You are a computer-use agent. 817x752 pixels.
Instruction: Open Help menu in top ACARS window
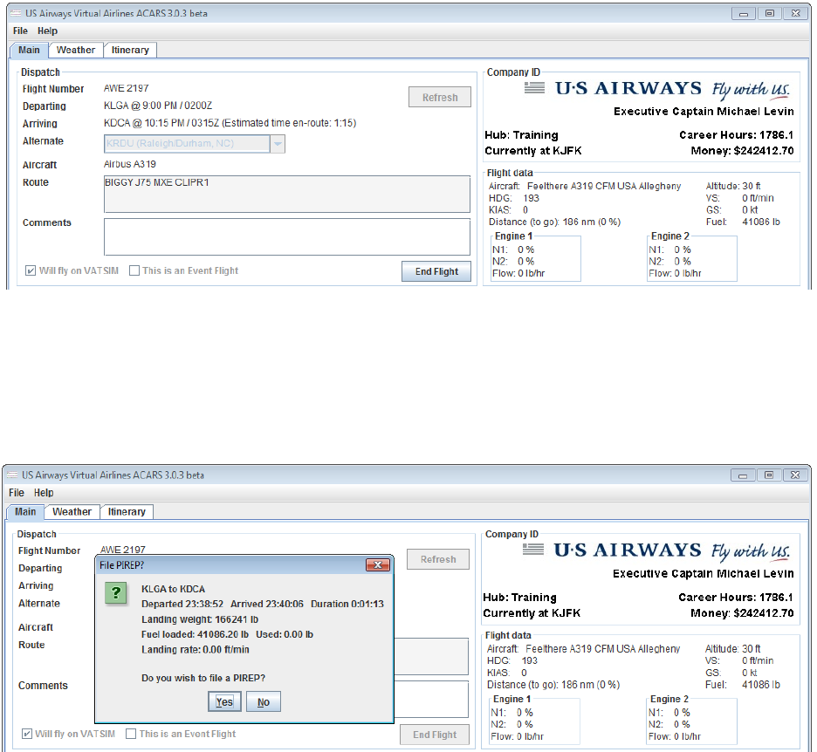point(47,31)
